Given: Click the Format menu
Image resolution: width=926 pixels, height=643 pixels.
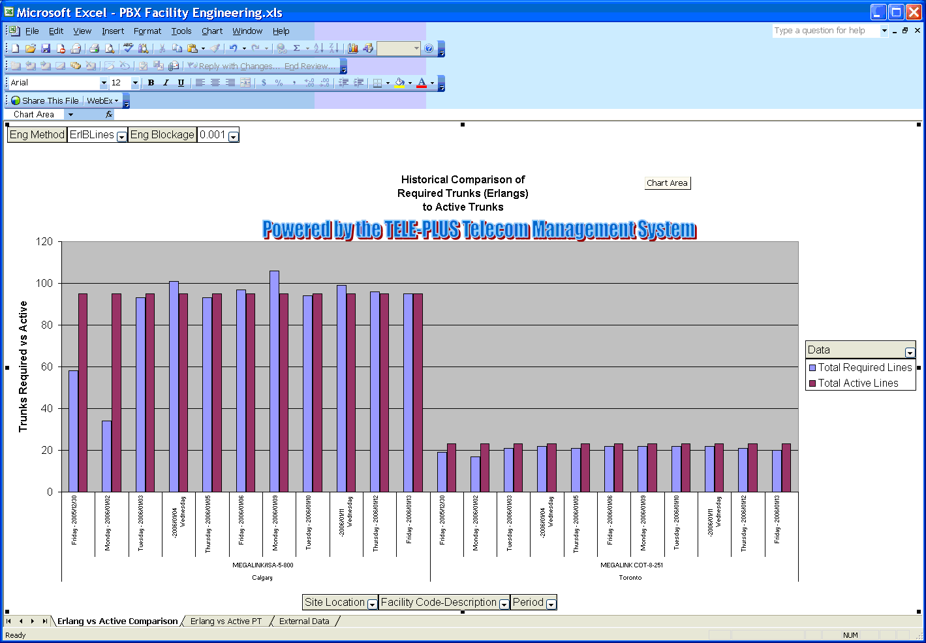Looking at the screenshot, I should 147,31.
